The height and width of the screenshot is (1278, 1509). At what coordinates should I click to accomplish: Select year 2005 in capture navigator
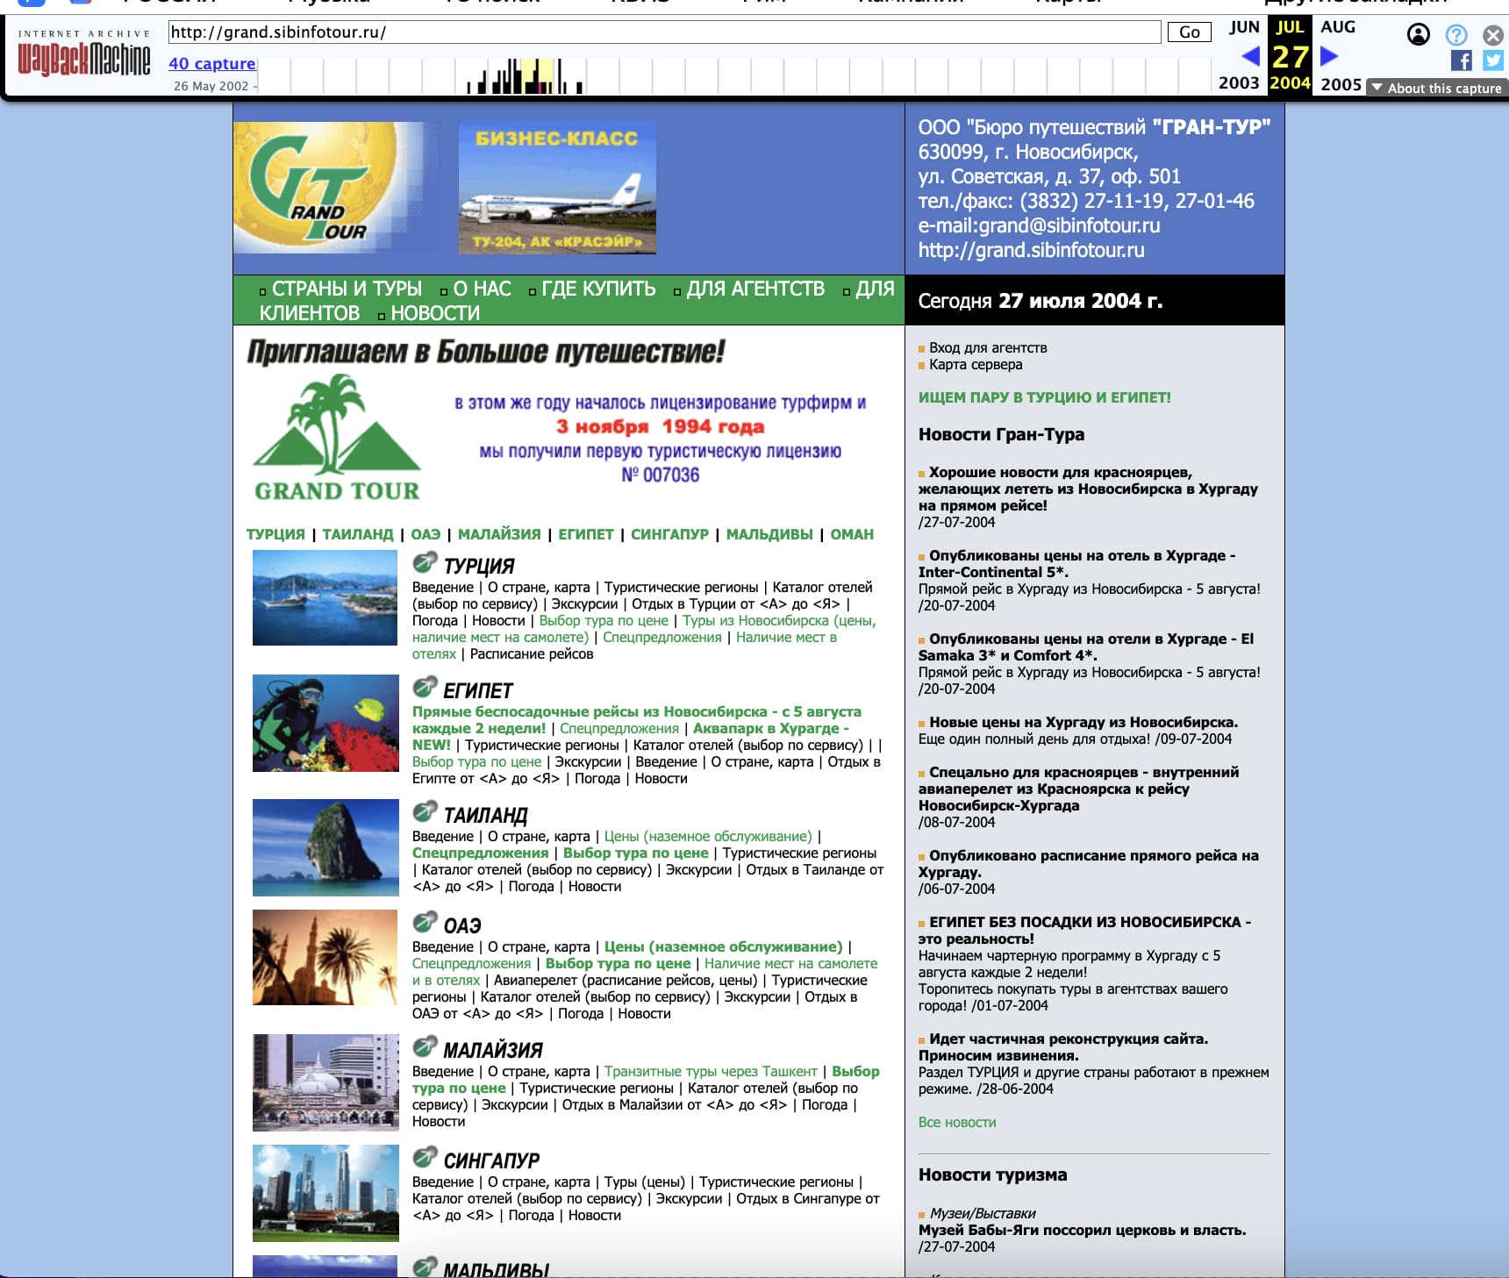[1341, 84]
